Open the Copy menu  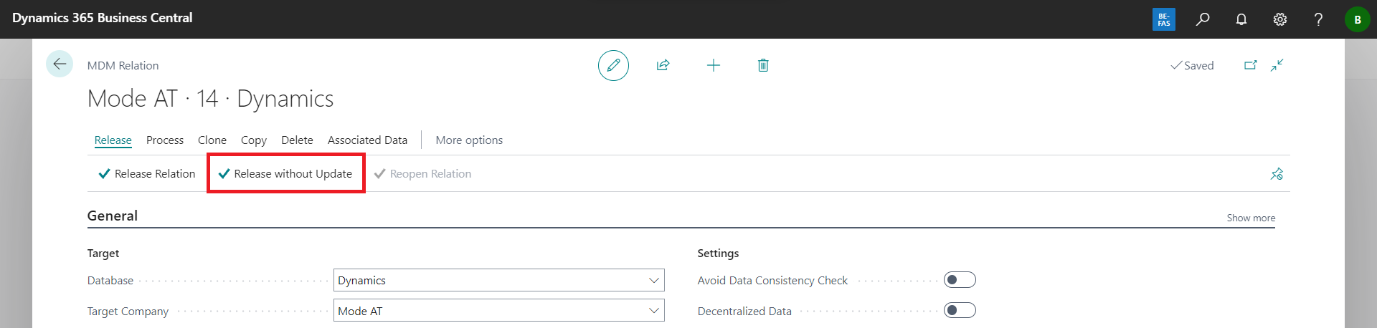pyautogui.click(x=254, y=140)
